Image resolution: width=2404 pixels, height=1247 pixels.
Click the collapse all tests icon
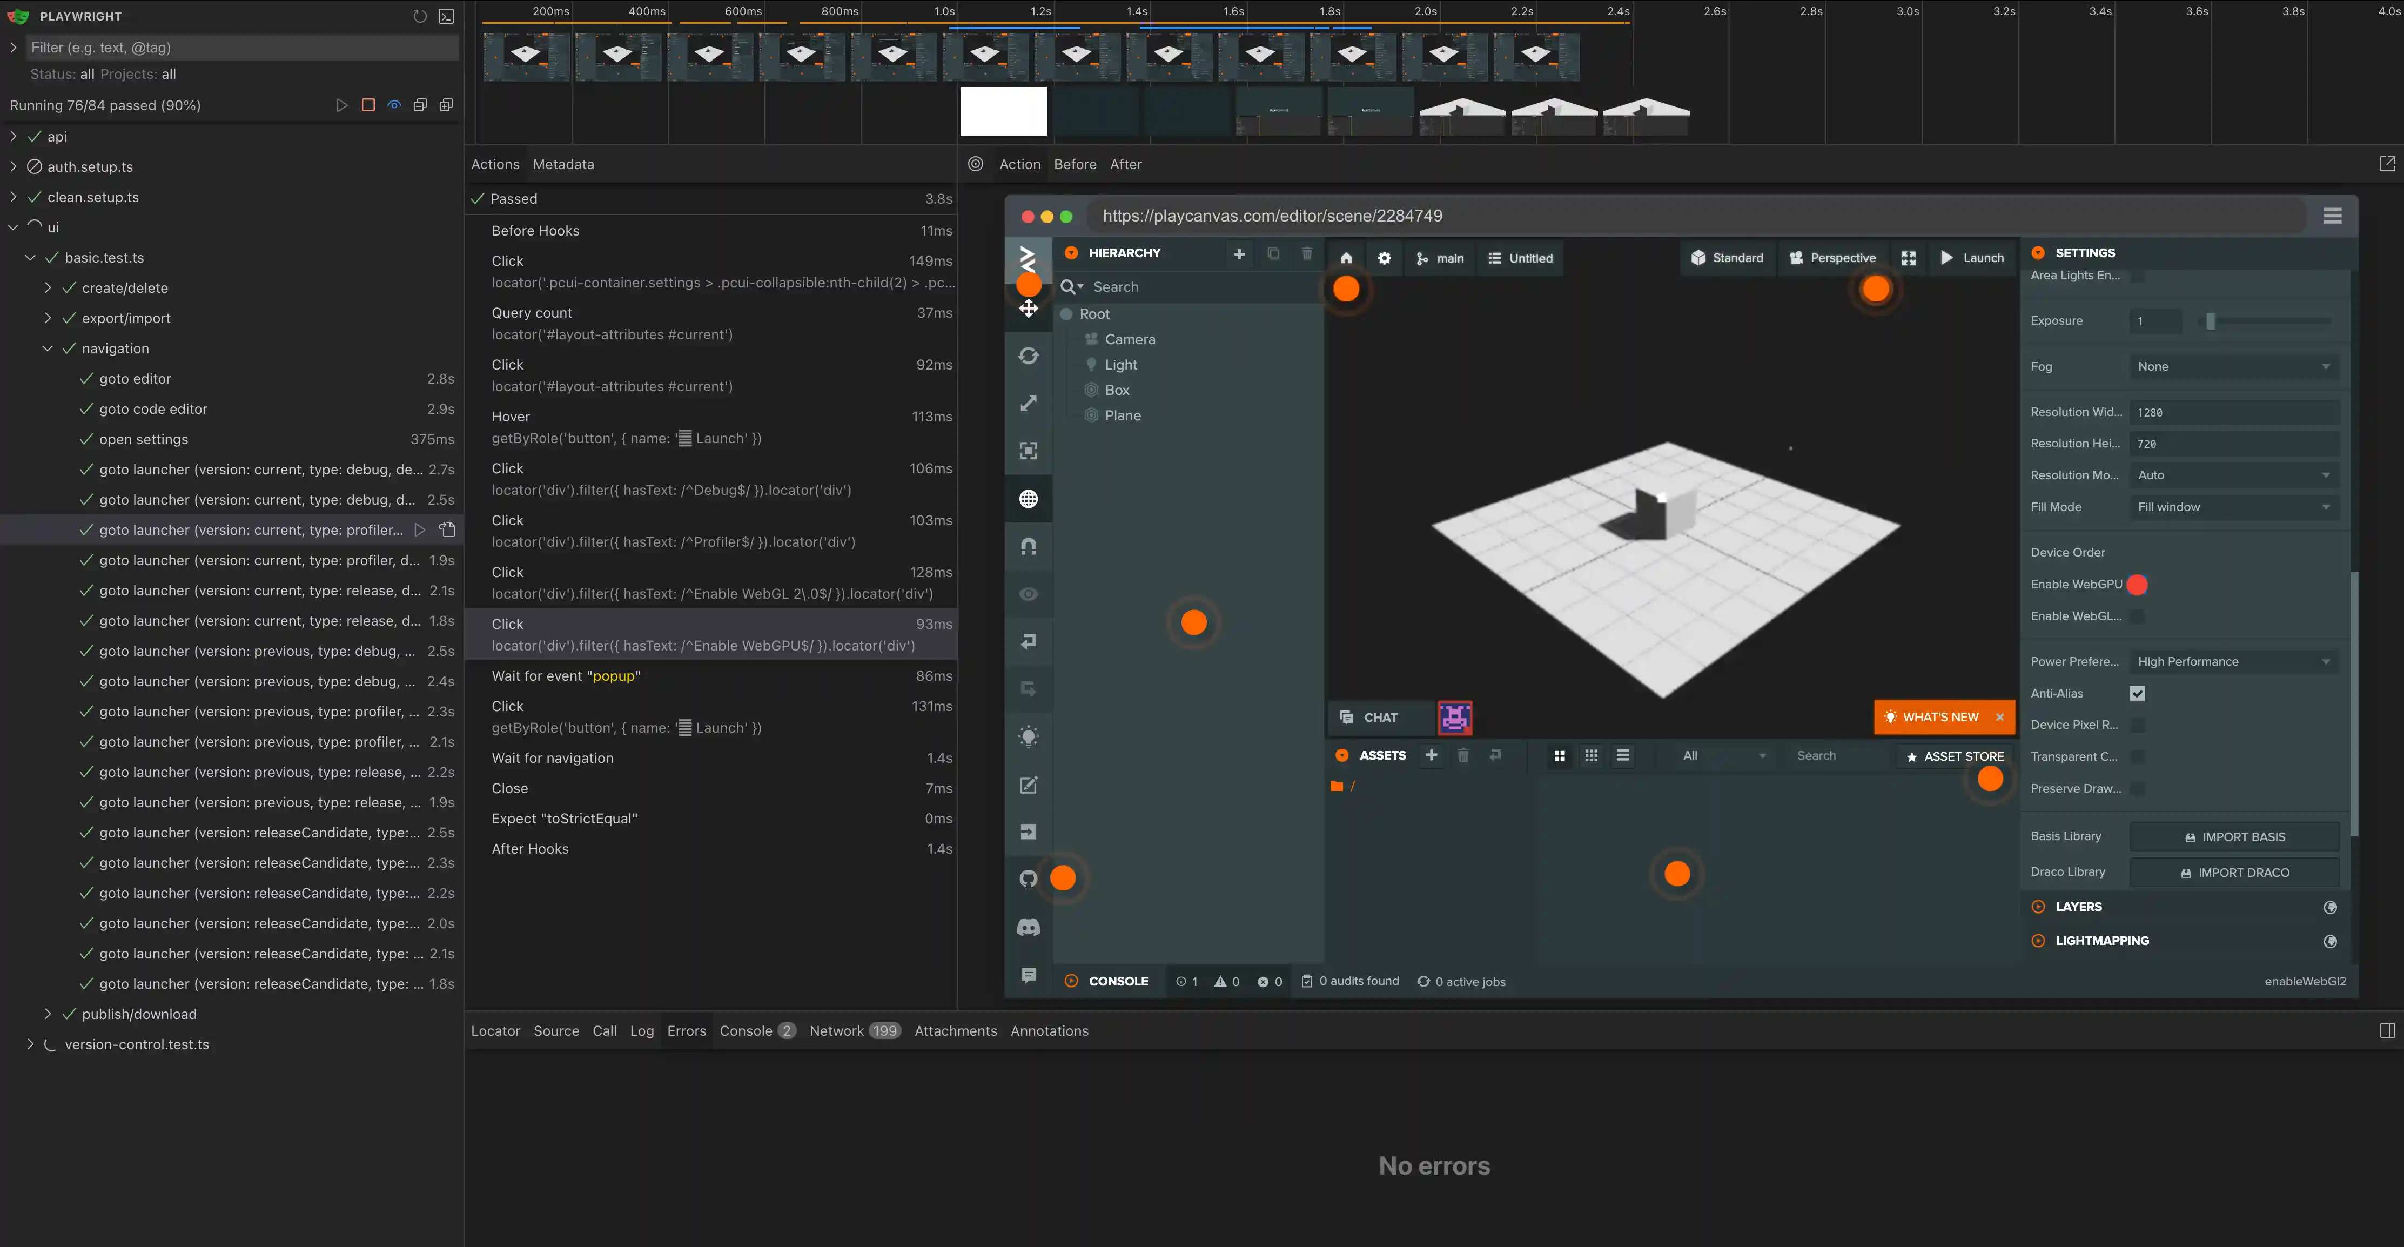420,105
